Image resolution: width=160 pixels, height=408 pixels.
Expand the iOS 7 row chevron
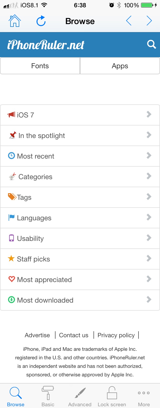pos(149,114)
